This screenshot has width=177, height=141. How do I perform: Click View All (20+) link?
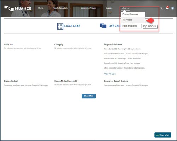tap(110, 74)
